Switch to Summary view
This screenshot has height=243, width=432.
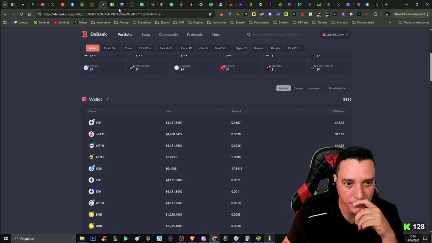point(314,88)
